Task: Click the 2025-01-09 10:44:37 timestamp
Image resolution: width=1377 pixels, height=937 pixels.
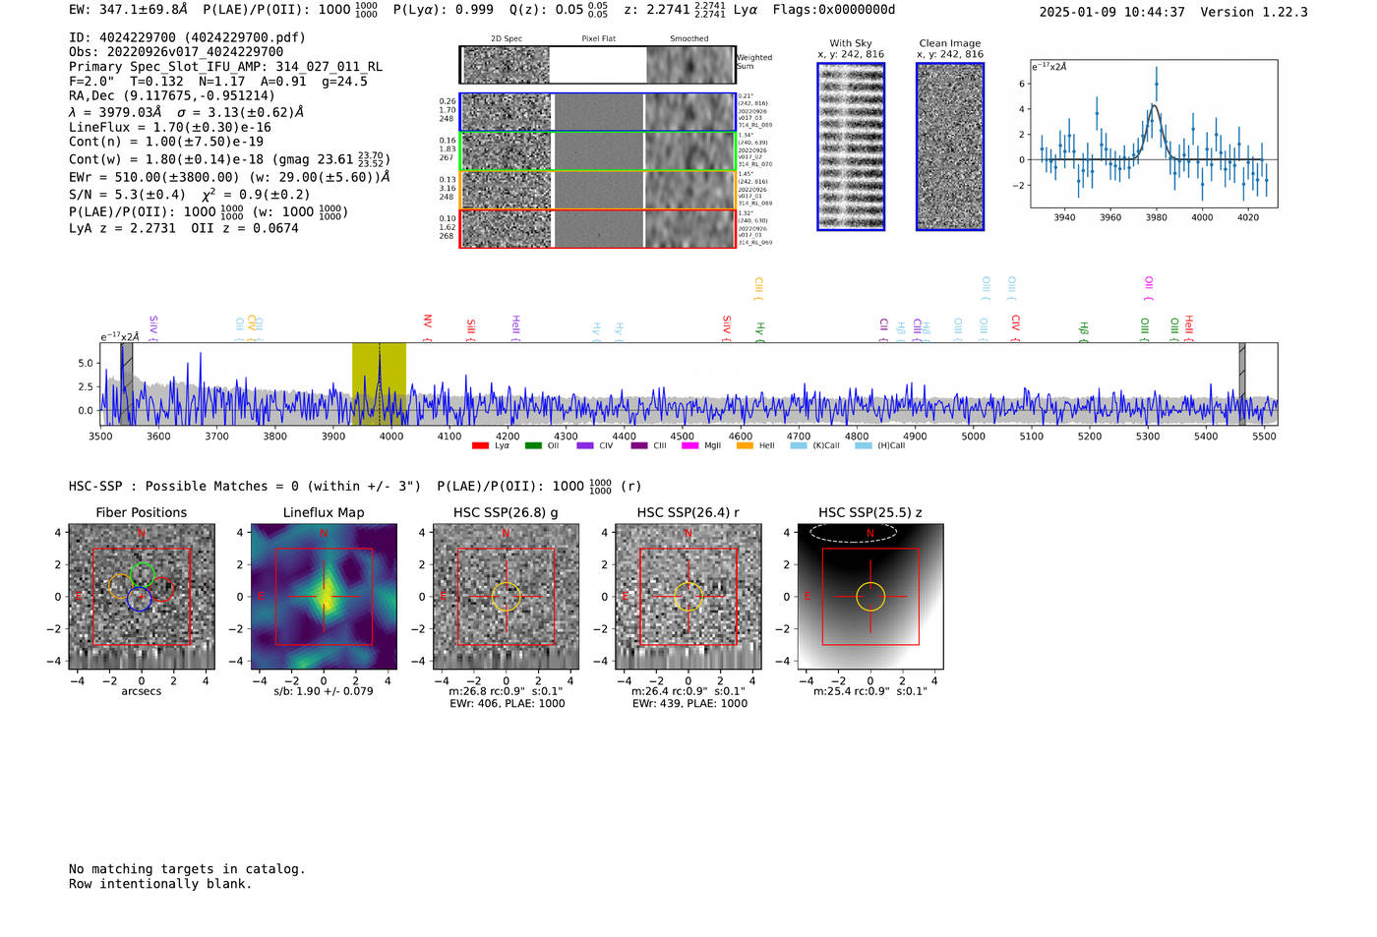Action: [1112, 12]
